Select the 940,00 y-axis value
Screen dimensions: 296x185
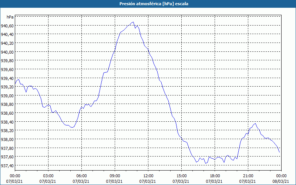[7, 52]
